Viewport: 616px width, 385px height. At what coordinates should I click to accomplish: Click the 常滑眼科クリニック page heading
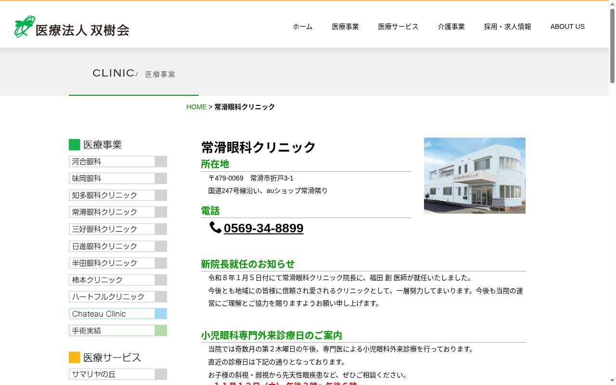[258, 147]
